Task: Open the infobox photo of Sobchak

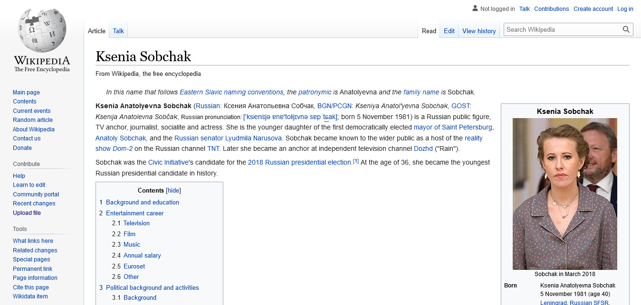Action: coord(564,194)
